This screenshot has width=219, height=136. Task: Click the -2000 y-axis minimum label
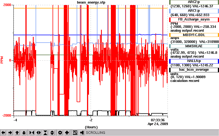coord(7,116)
